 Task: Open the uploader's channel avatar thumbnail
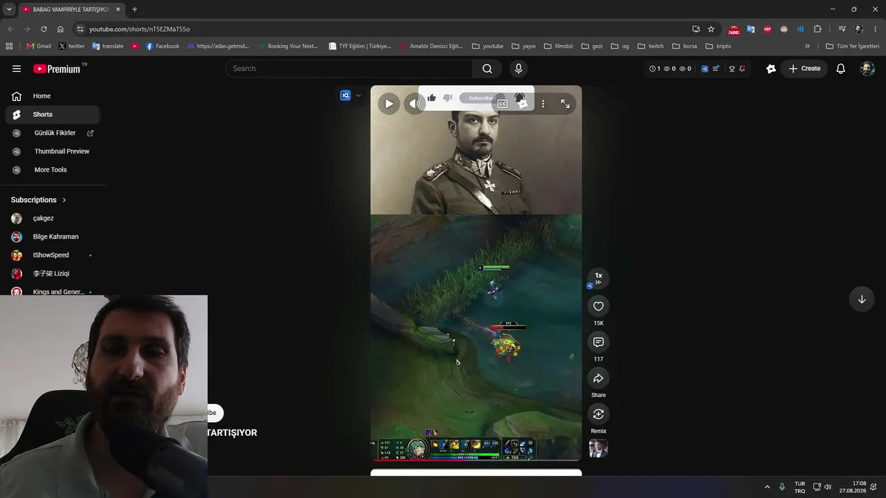[598, 448]
